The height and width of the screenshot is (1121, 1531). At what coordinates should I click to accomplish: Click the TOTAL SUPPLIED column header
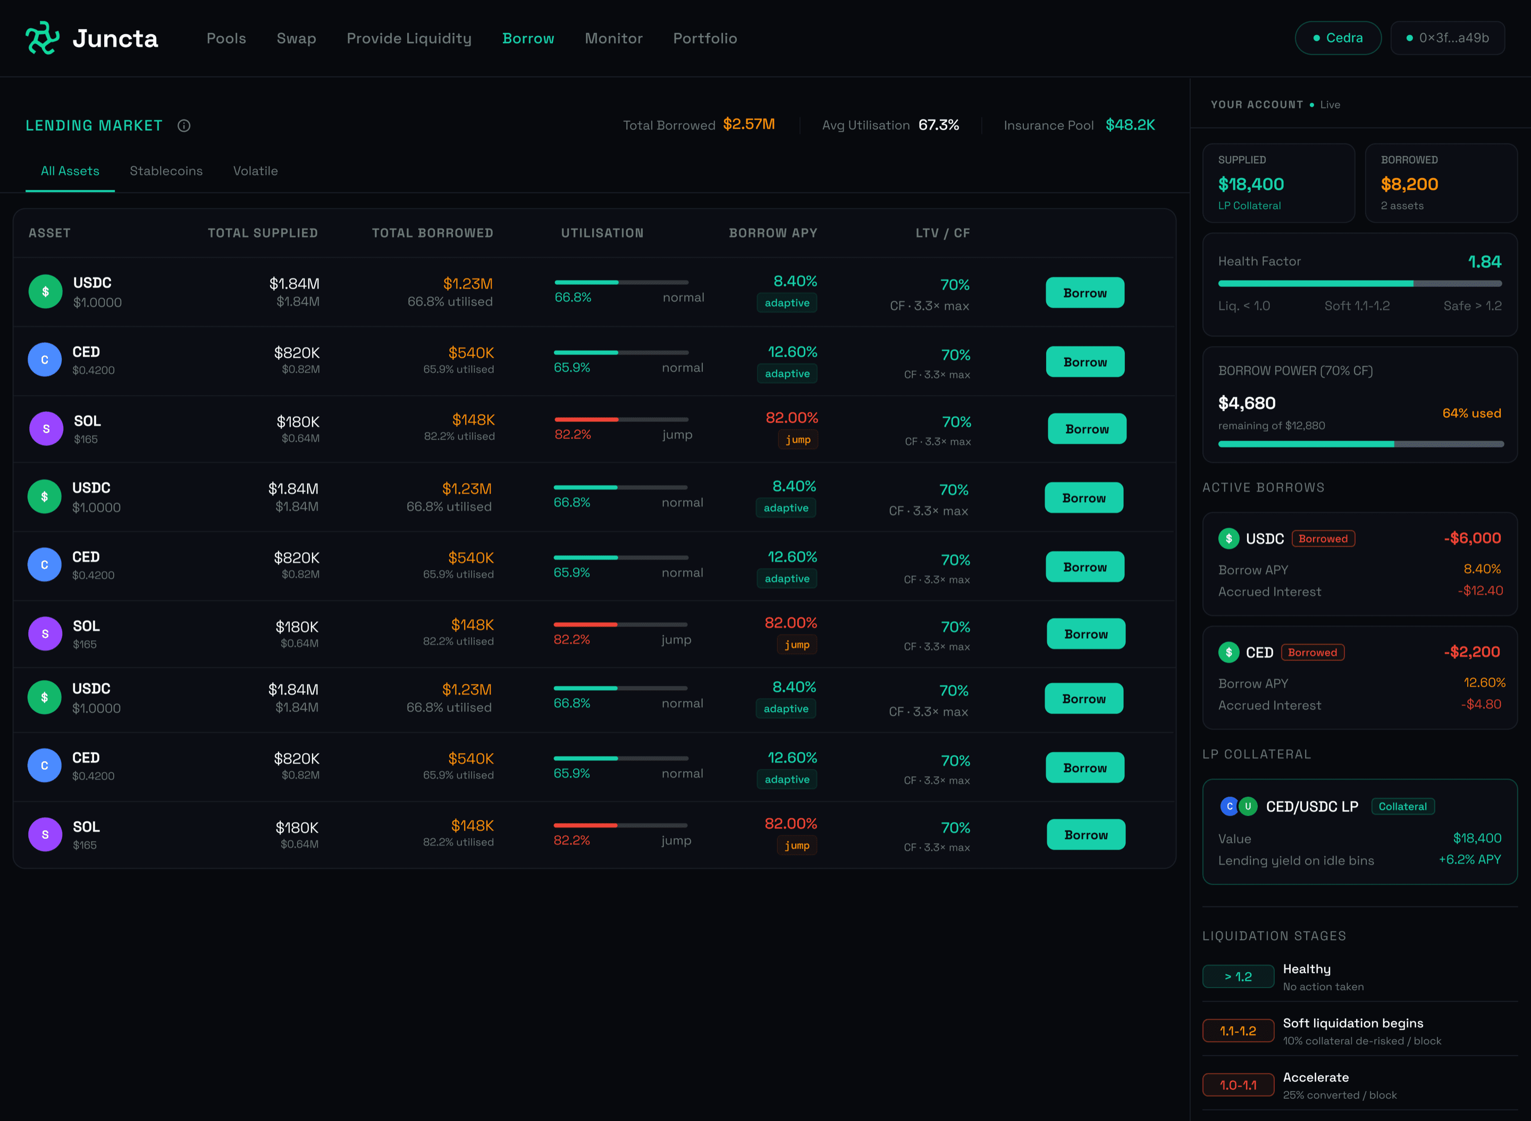tap(263, 233)
